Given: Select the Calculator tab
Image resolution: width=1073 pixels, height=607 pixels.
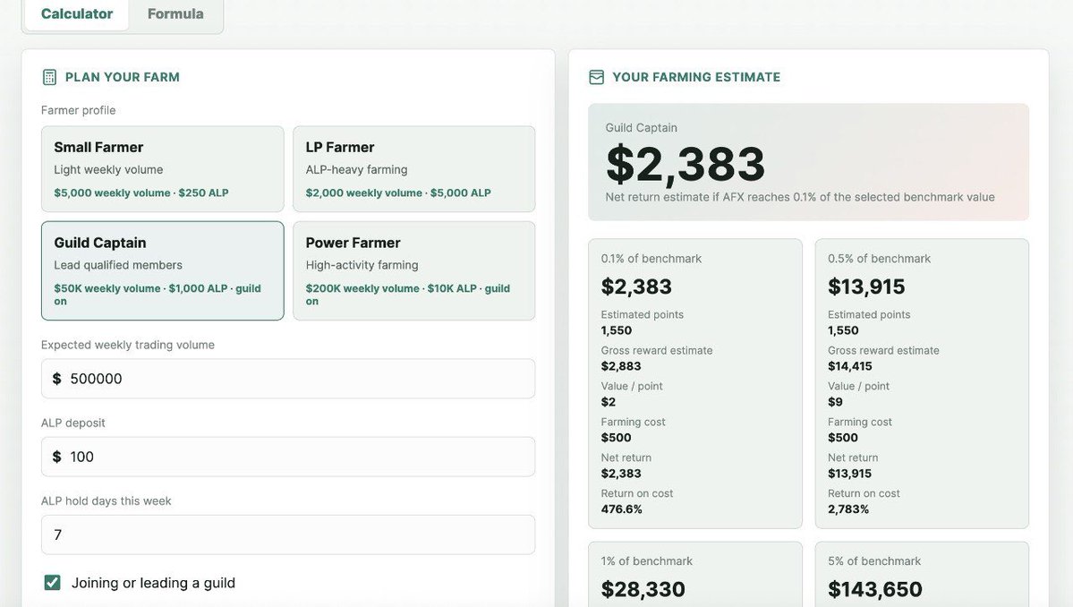Looking at the screenshot, I should coord(77,13).
